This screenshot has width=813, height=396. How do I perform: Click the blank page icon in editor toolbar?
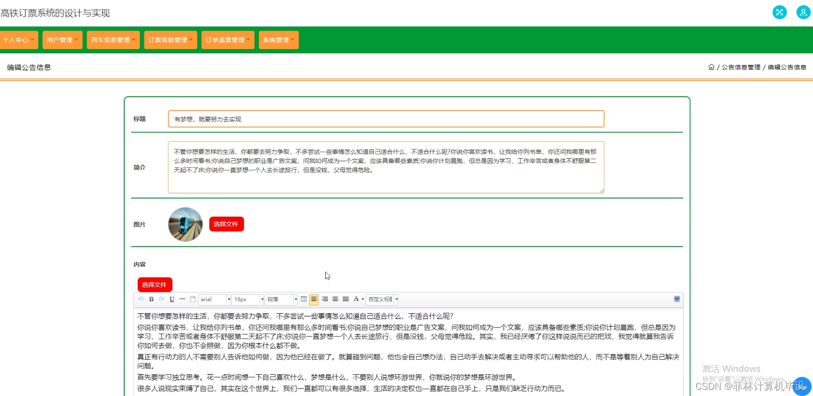coord(193,299)
